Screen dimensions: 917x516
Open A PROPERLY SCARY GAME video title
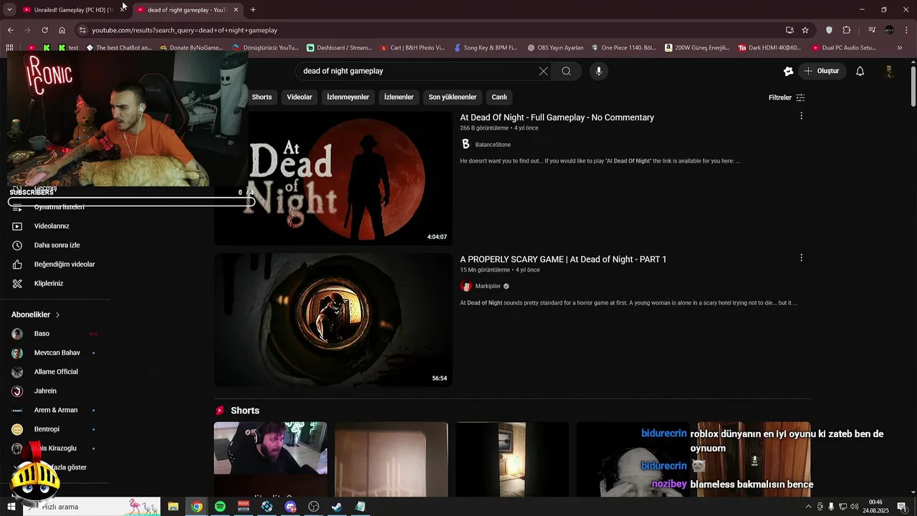tap(563, 259)
